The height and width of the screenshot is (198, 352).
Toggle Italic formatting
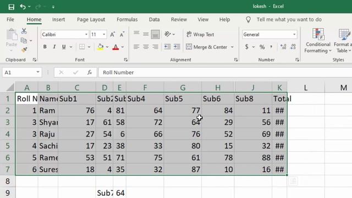pyautogui.click(x=54, y=47)
